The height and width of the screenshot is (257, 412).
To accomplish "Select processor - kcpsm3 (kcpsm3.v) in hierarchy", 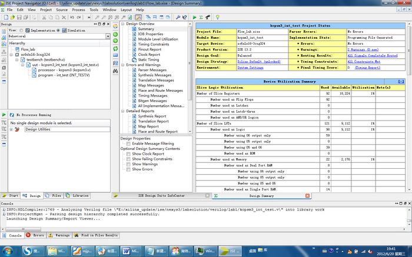I will (64, 70).
